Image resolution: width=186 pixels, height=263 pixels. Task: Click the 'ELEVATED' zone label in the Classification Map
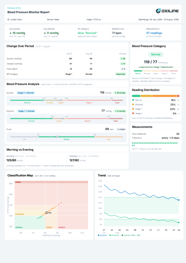(19, 214)
